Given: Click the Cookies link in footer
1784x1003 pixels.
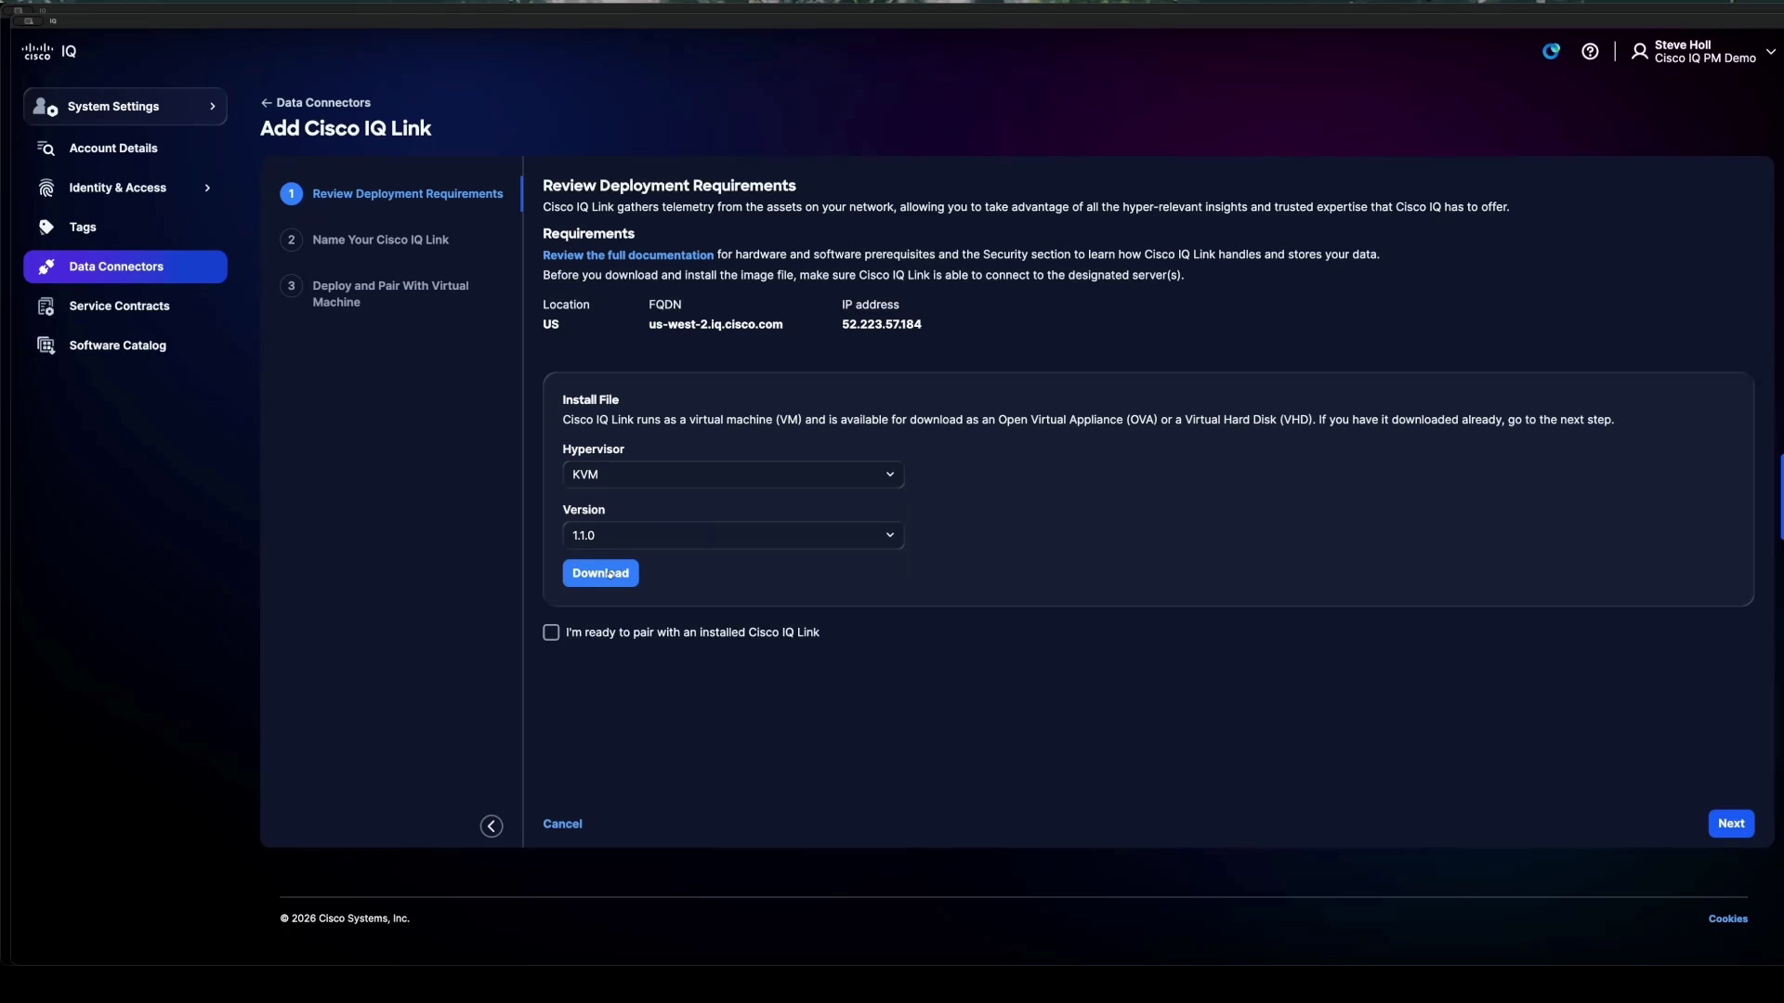Looking at the screenshot, I should [1727, 918].
